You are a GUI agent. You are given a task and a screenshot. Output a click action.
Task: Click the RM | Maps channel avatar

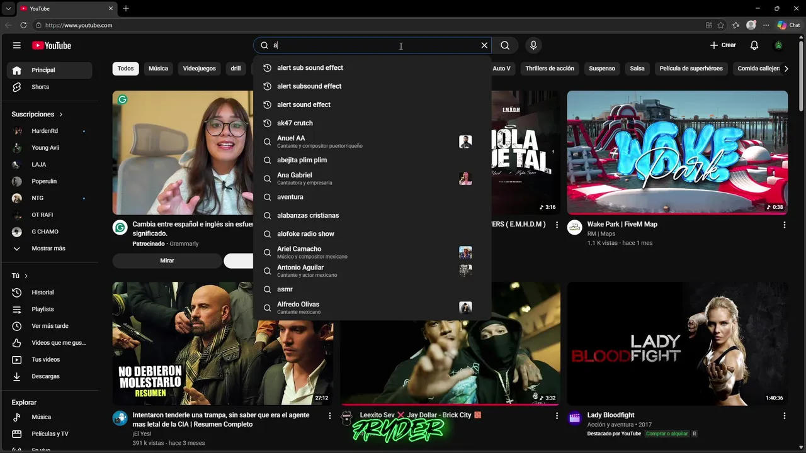click(x=574, y=227)
